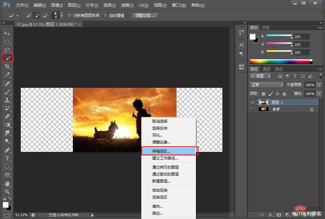Pick the Hand tool
Viewport: 325px width, 219px height.
pyautogui.click(x=7, y=184)
